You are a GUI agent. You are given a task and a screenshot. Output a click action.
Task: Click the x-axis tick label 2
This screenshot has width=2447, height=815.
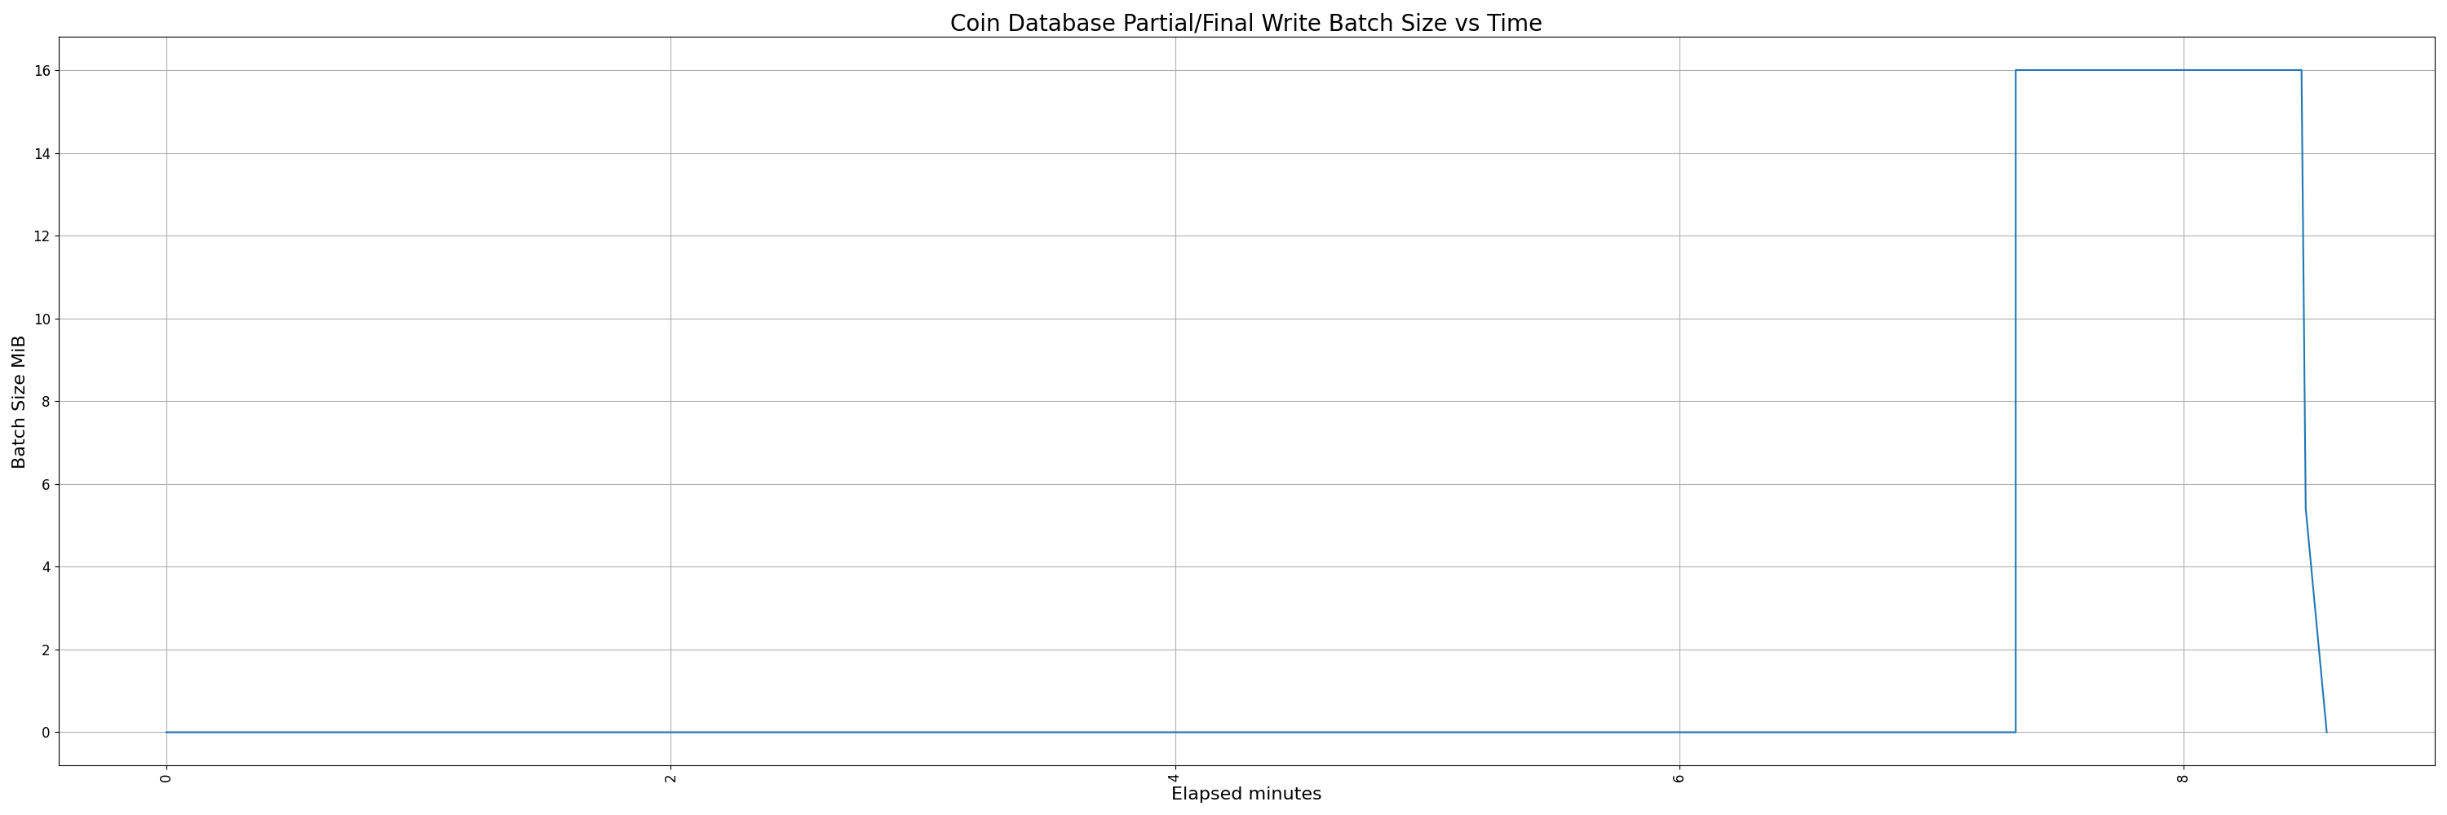click(x=670, y=779)
